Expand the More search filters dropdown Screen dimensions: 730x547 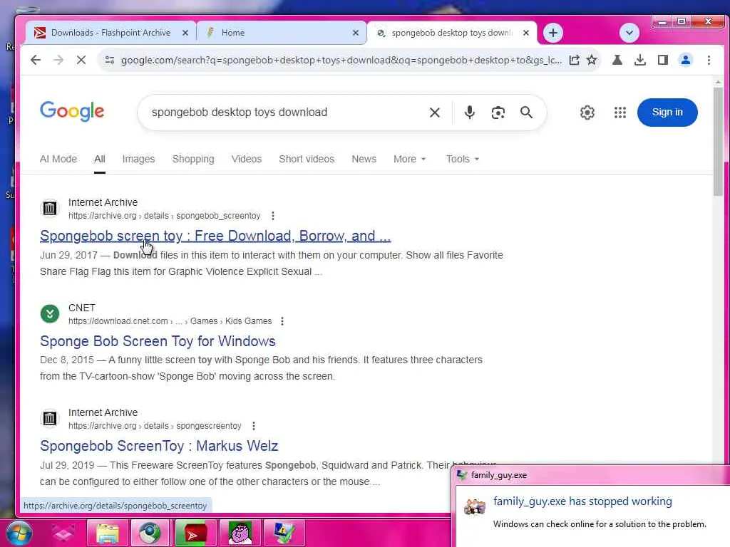(x=410, y=159)
